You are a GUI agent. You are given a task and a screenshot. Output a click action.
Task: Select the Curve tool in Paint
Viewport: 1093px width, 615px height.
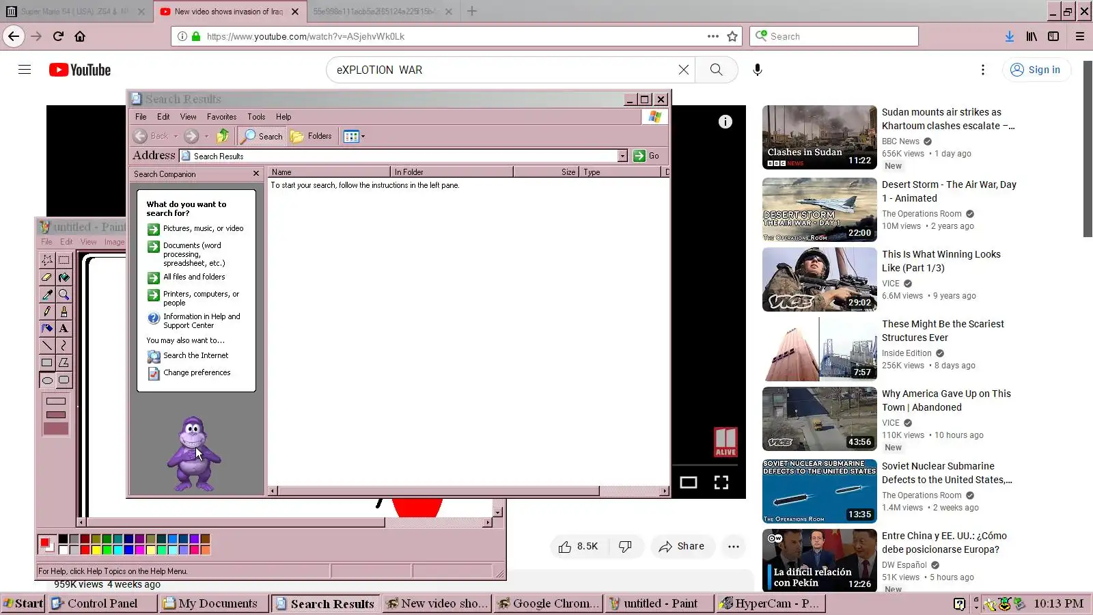64,346
